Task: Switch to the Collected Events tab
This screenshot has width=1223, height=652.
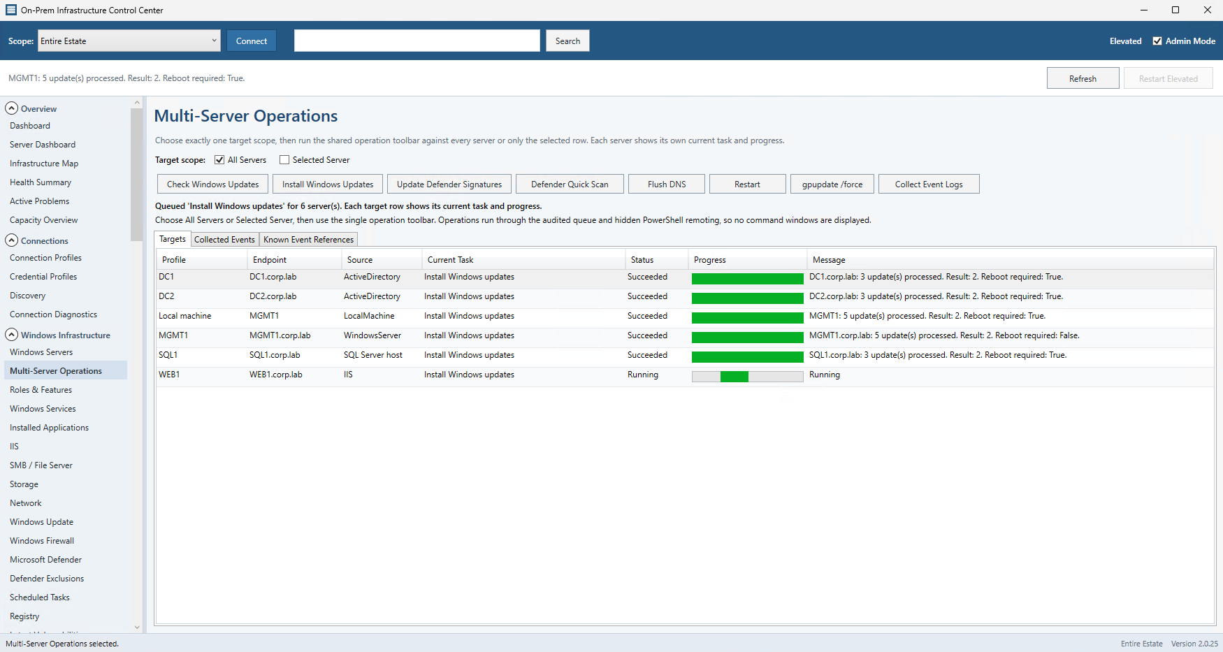Action: (x=224, y=240)
